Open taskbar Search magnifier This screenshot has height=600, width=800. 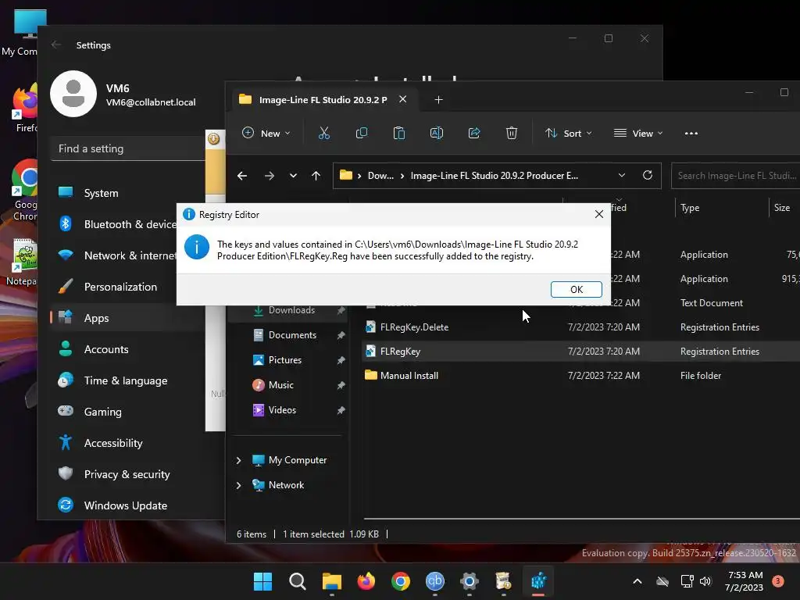click(x=297, y=581)
